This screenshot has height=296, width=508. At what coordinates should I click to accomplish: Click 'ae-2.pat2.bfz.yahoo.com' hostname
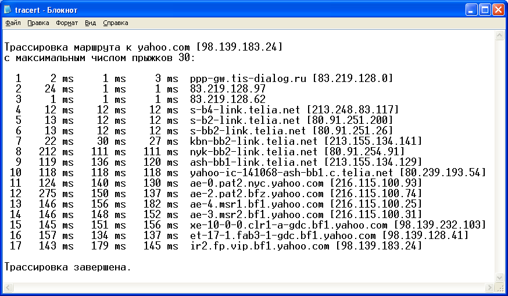tap(256, 194)
